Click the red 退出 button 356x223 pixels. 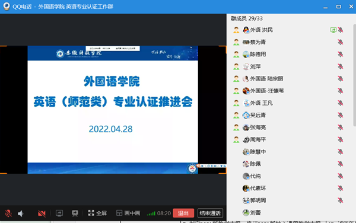point(183,214)
